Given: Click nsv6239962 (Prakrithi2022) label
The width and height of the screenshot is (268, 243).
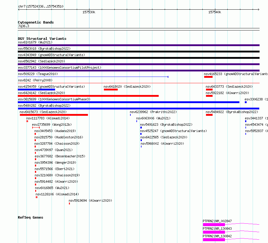Looking at the screenshot, I should point(153,112).
